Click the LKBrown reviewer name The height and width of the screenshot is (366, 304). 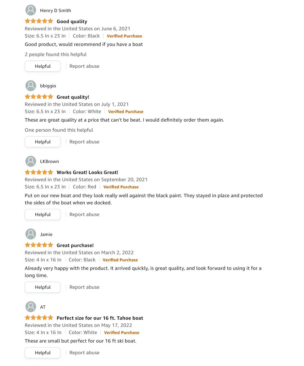[x=49, y=161]
